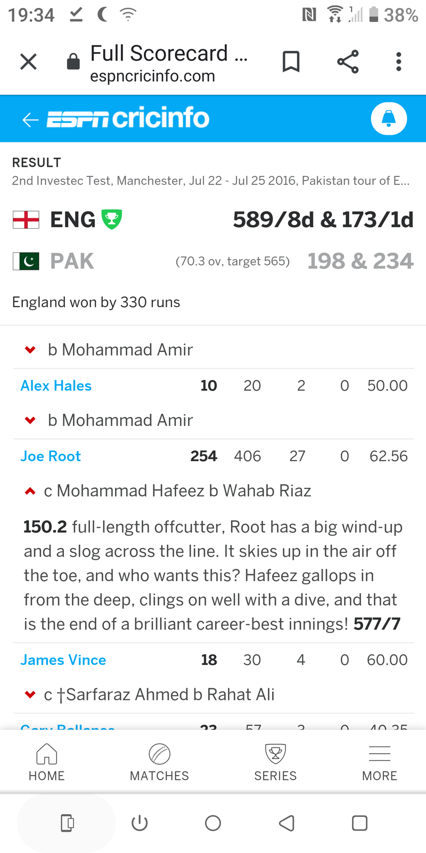Screen dimensions: 426x853
Task: Collapse Joe Root dismissal commentary
Action: (30, 491)
